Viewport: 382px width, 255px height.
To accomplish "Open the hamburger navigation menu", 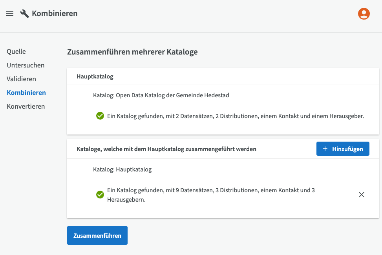I will [10, 14].
